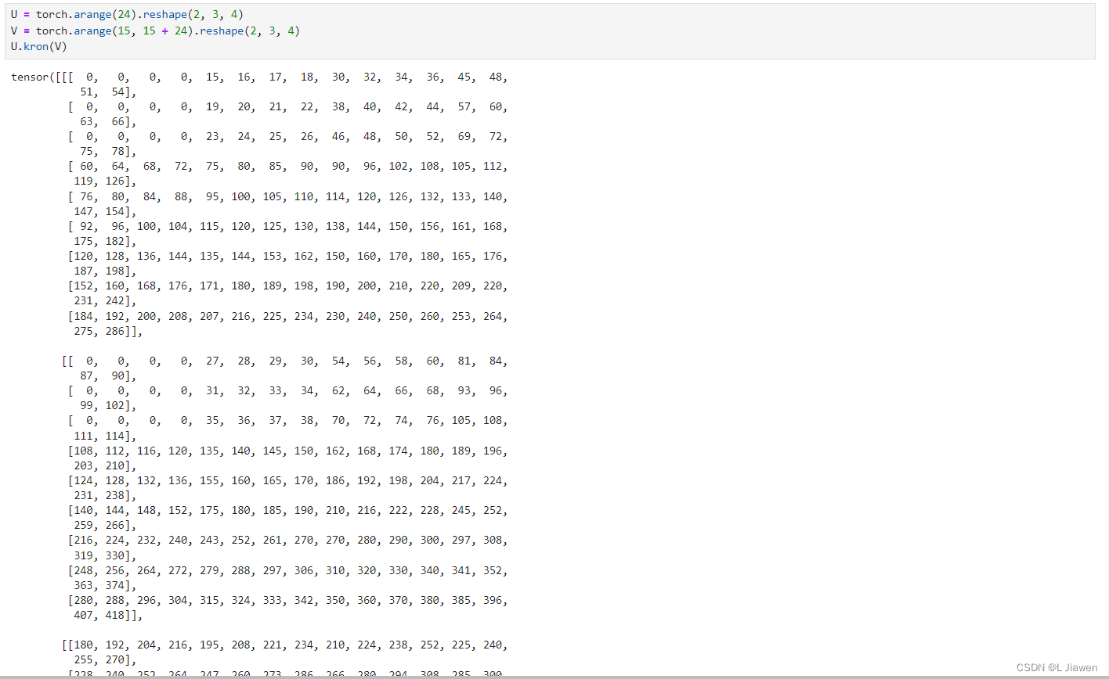
Task: Click the code line 'U = torch.arange(24).reshape(2, 3, 4)'
Action: [128, 15]
